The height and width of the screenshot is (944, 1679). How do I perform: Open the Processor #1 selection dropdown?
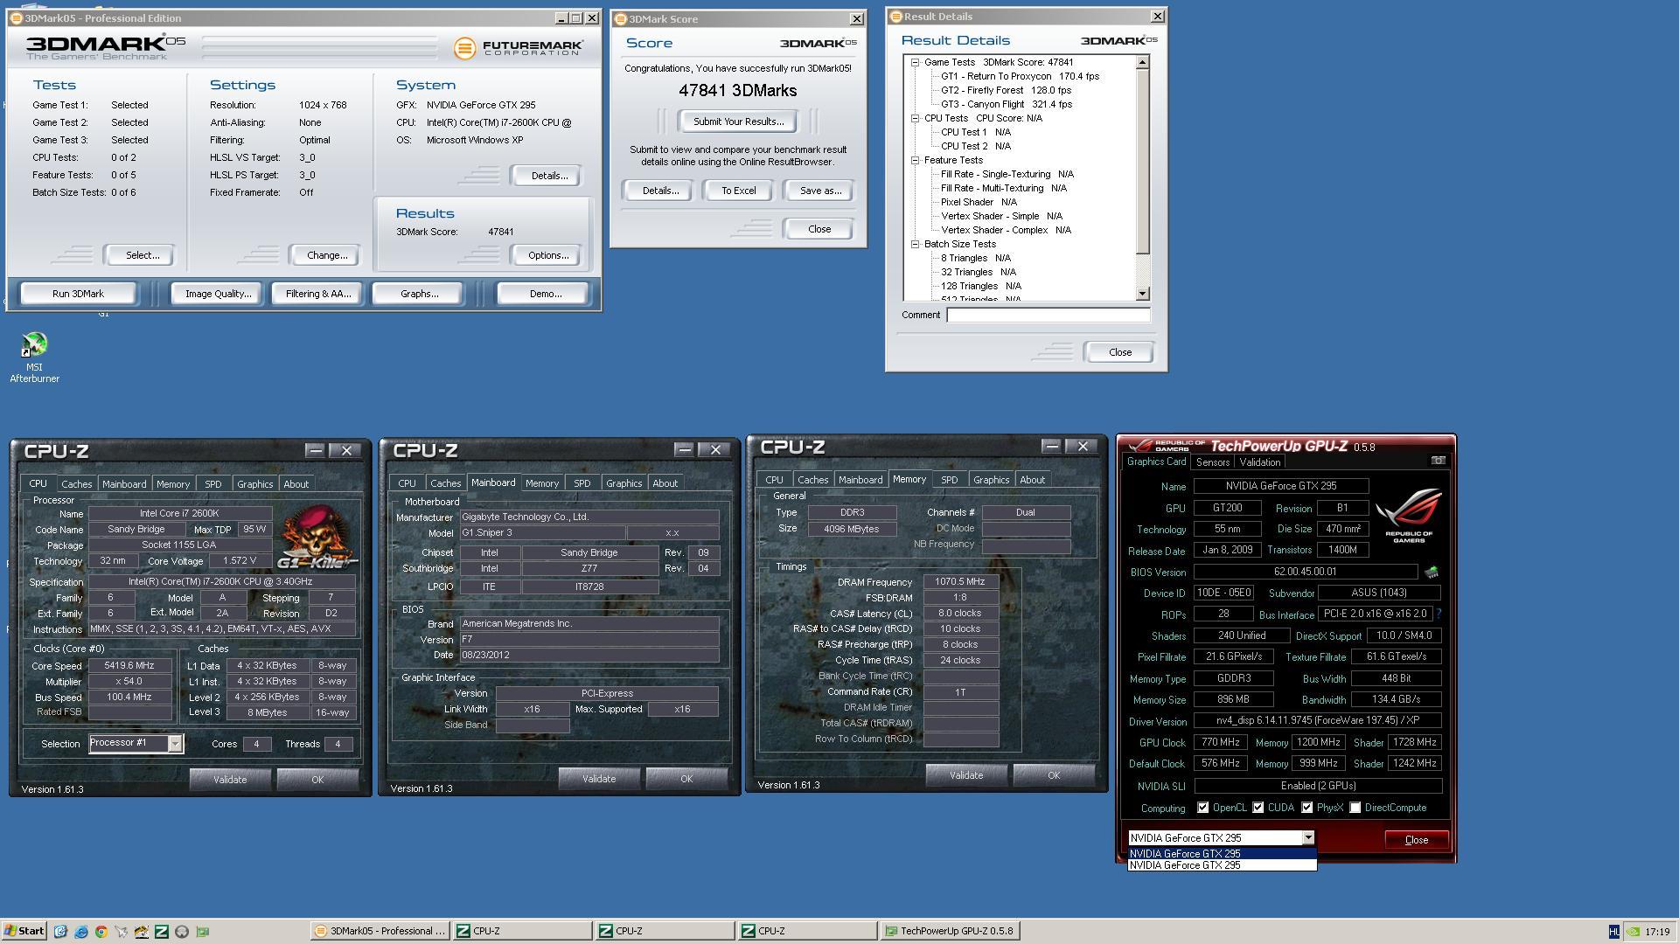click(175, 744)
